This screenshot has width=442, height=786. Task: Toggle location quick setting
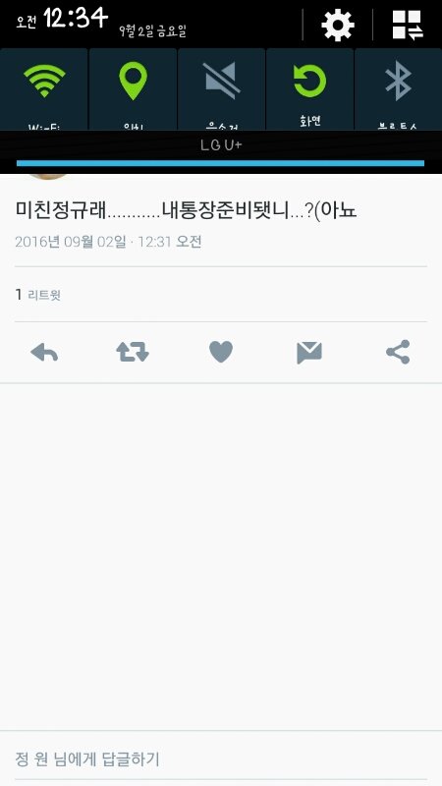133,89
